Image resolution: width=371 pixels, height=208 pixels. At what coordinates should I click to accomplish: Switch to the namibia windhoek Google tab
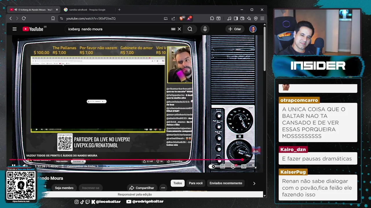[87, 10]
